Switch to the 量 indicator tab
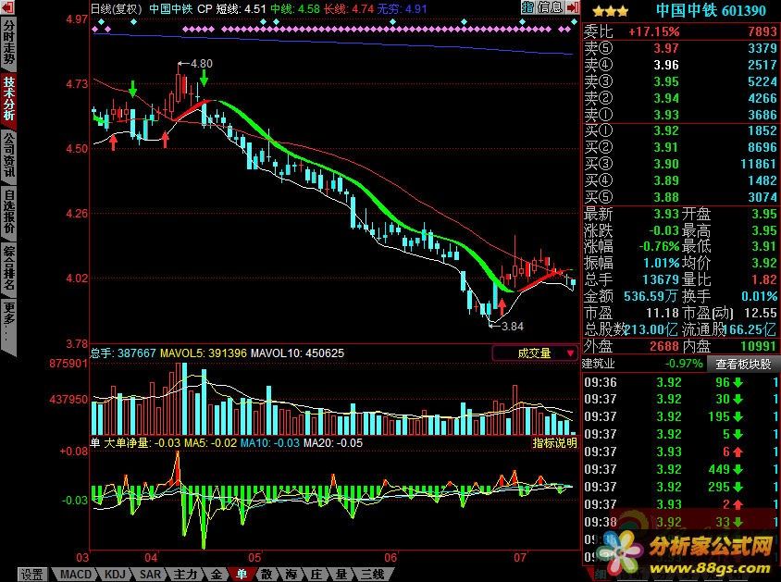This screenshot has width=781, height=582. 341,575
